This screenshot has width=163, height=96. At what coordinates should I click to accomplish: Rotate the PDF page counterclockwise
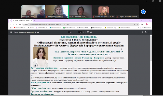91,32
